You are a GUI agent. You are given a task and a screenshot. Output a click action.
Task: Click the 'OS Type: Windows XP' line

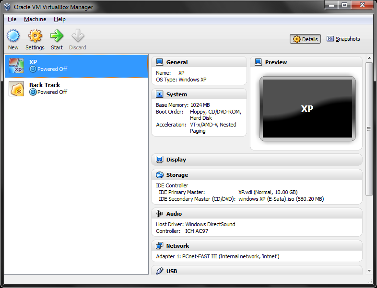pos(181,80)
